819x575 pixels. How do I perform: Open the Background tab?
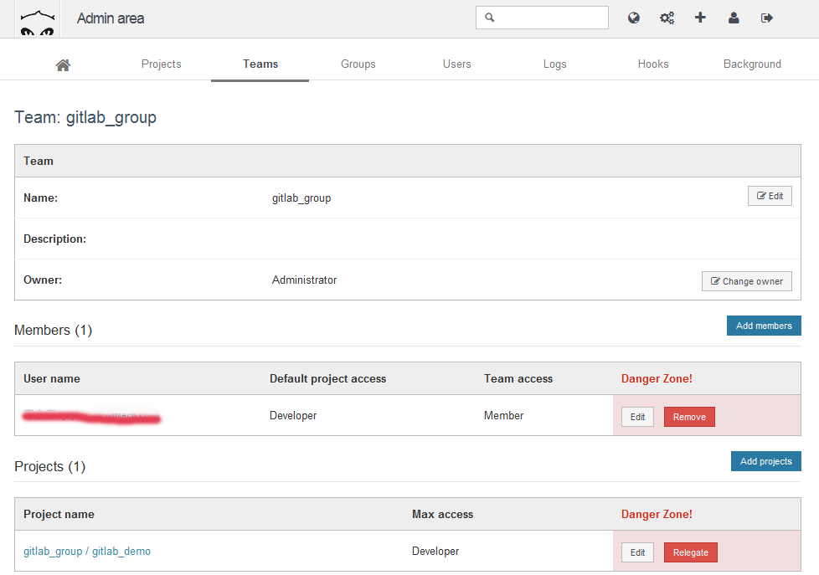point(752,64)
